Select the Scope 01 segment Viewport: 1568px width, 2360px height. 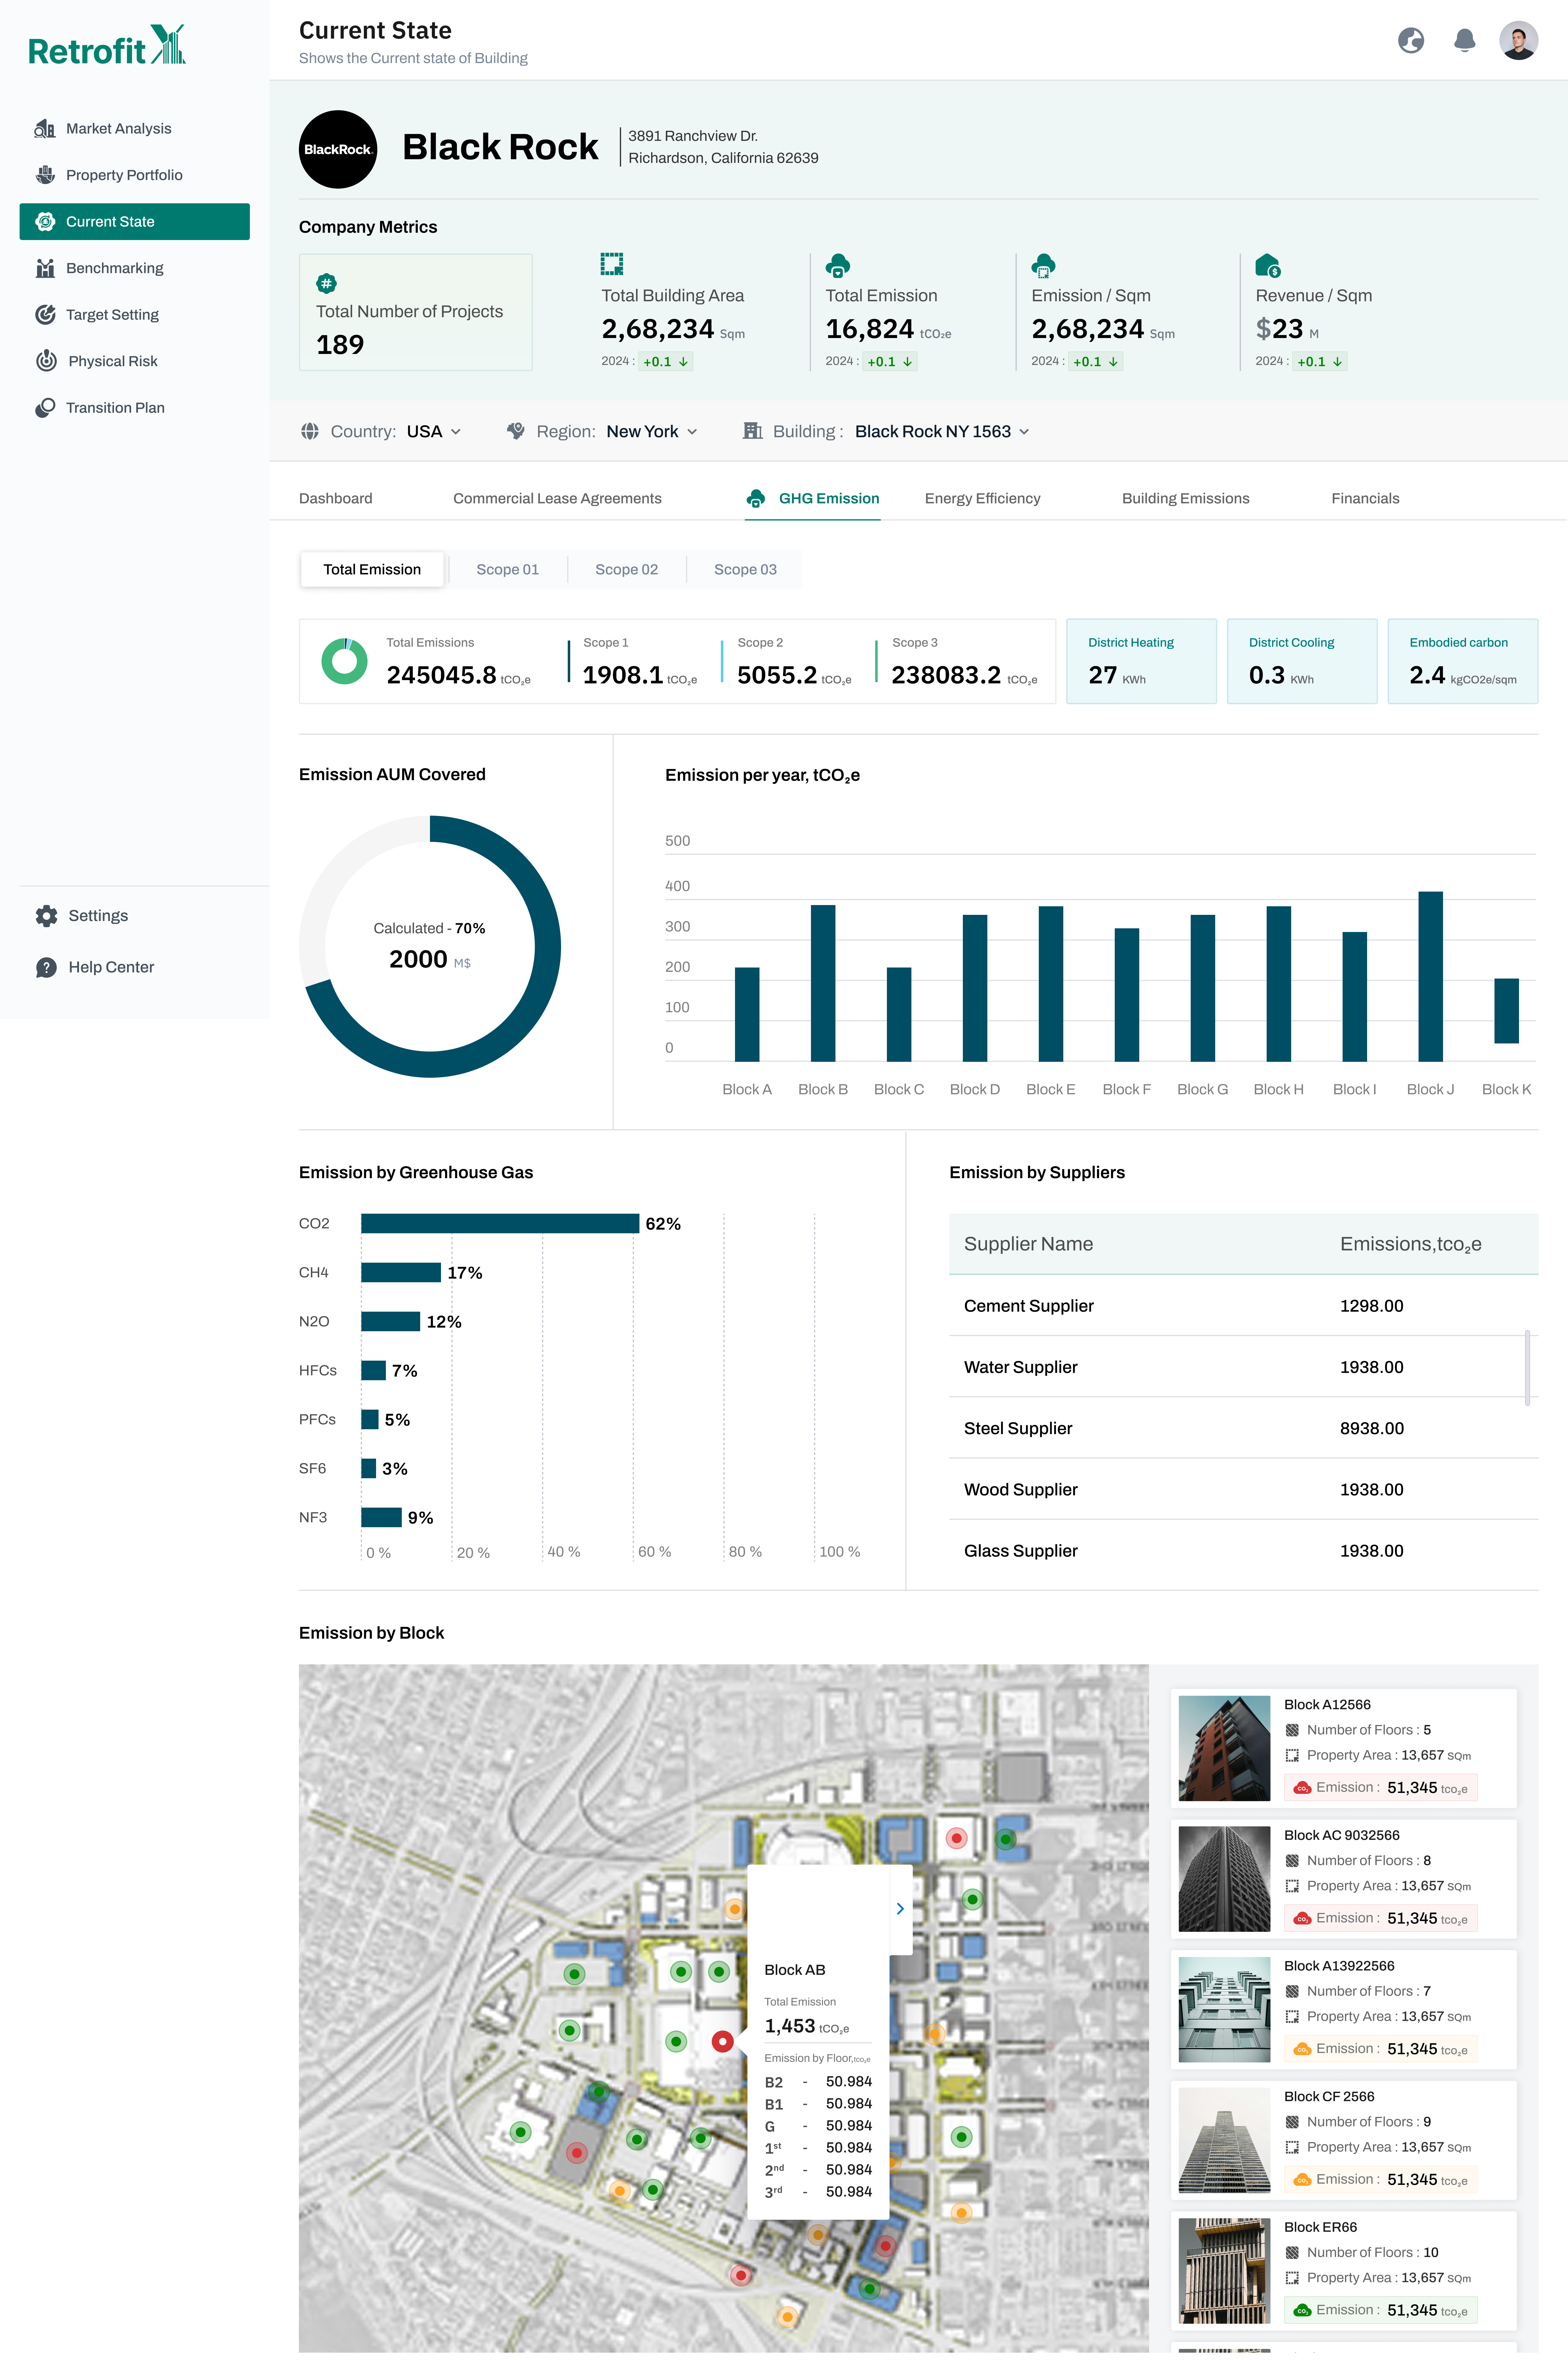[x=508, y=570]
